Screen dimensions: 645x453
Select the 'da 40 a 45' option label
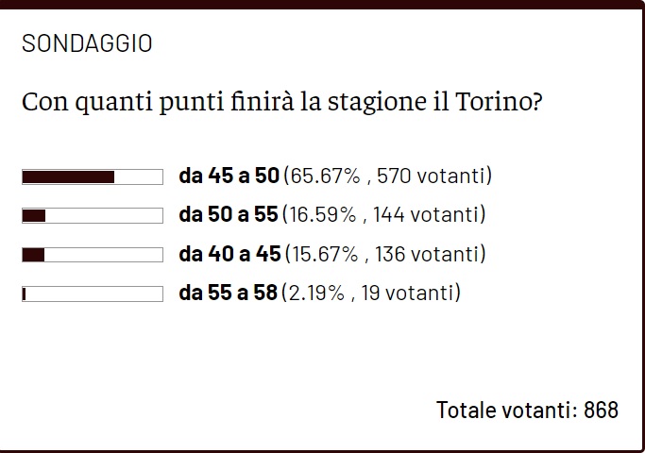pyautogui.click(x=229, y=255)
